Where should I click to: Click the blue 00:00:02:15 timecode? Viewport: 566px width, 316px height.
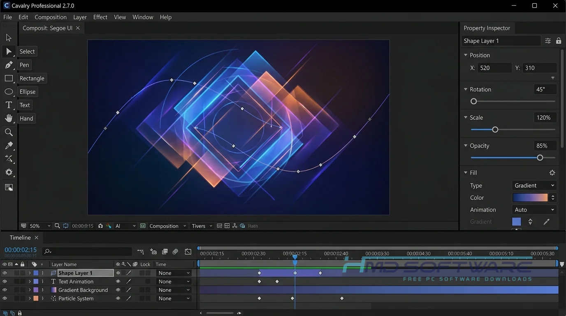21,250
